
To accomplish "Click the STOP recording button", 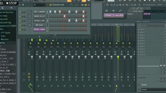I will click(11, 3).
